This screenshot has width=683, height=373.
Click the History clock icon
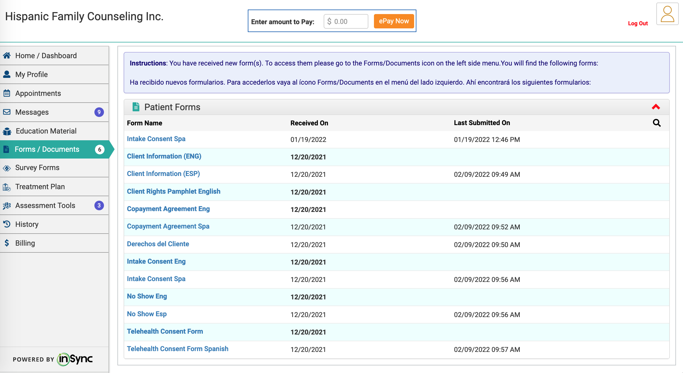pos(7,224)
